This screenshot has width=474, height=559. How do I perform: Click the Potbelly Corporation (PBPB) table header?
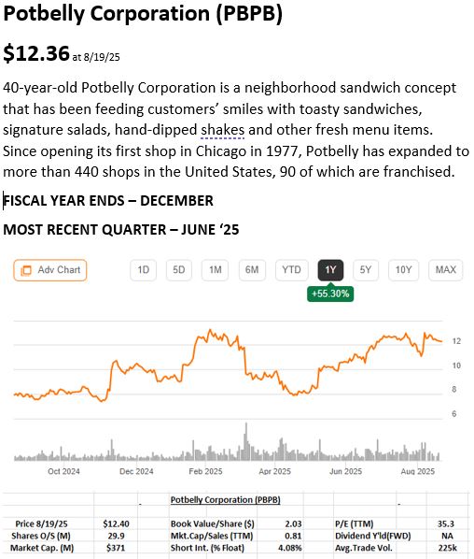coord(225,500)
